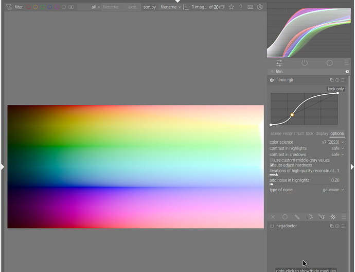Show the circle module group tab
The height and width of the screenshot is (272, 355).
[x=330, y=63]
